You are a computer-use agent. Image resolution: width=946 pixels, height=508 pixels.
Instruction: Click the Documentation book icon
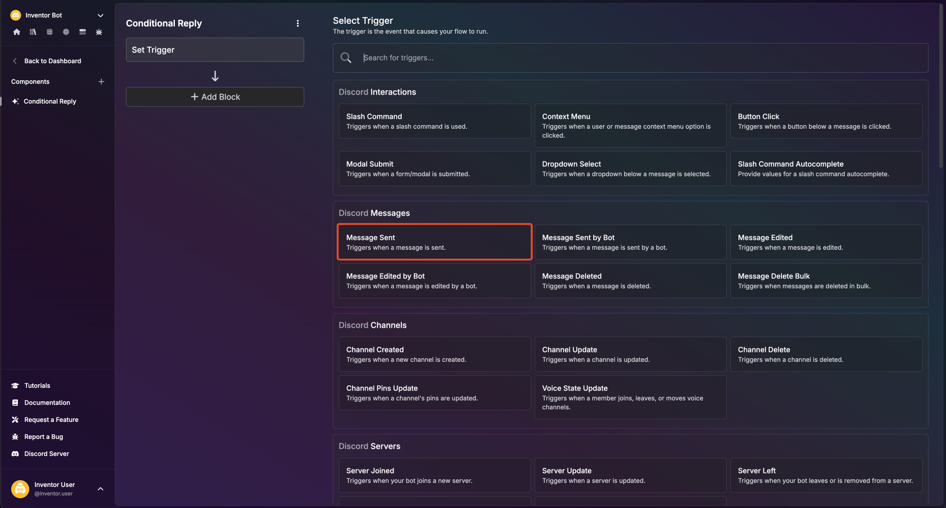coord(15,403)
